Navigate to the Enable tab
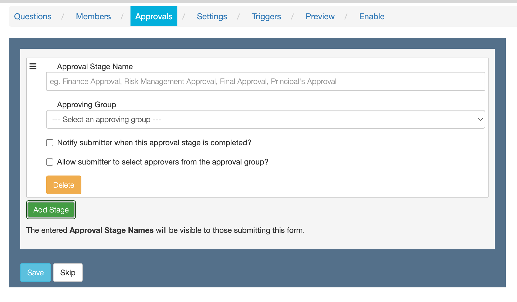The image size is (517, 302). (x=372, y=17)
